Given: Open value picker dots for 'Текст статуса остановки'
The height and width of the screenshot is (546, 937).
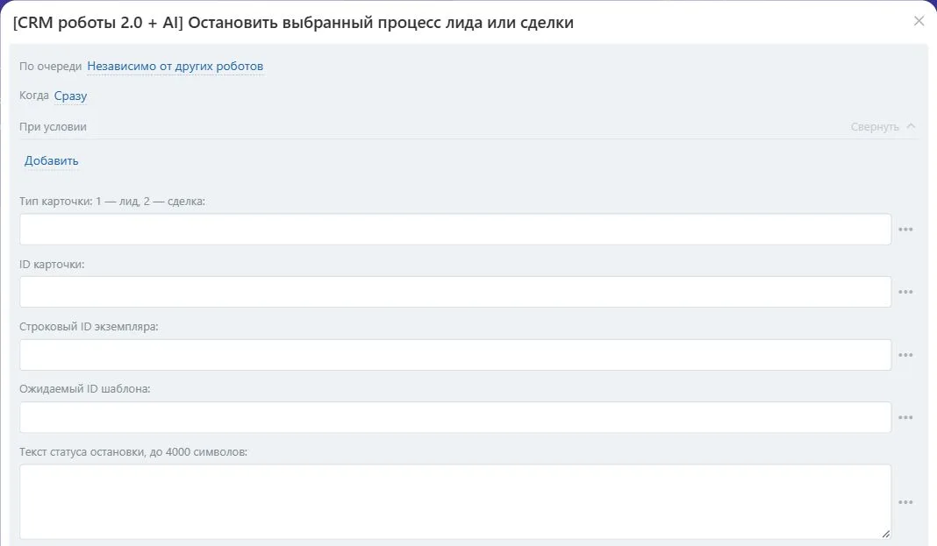Looking at the screenshot, I should coord(905,502).
